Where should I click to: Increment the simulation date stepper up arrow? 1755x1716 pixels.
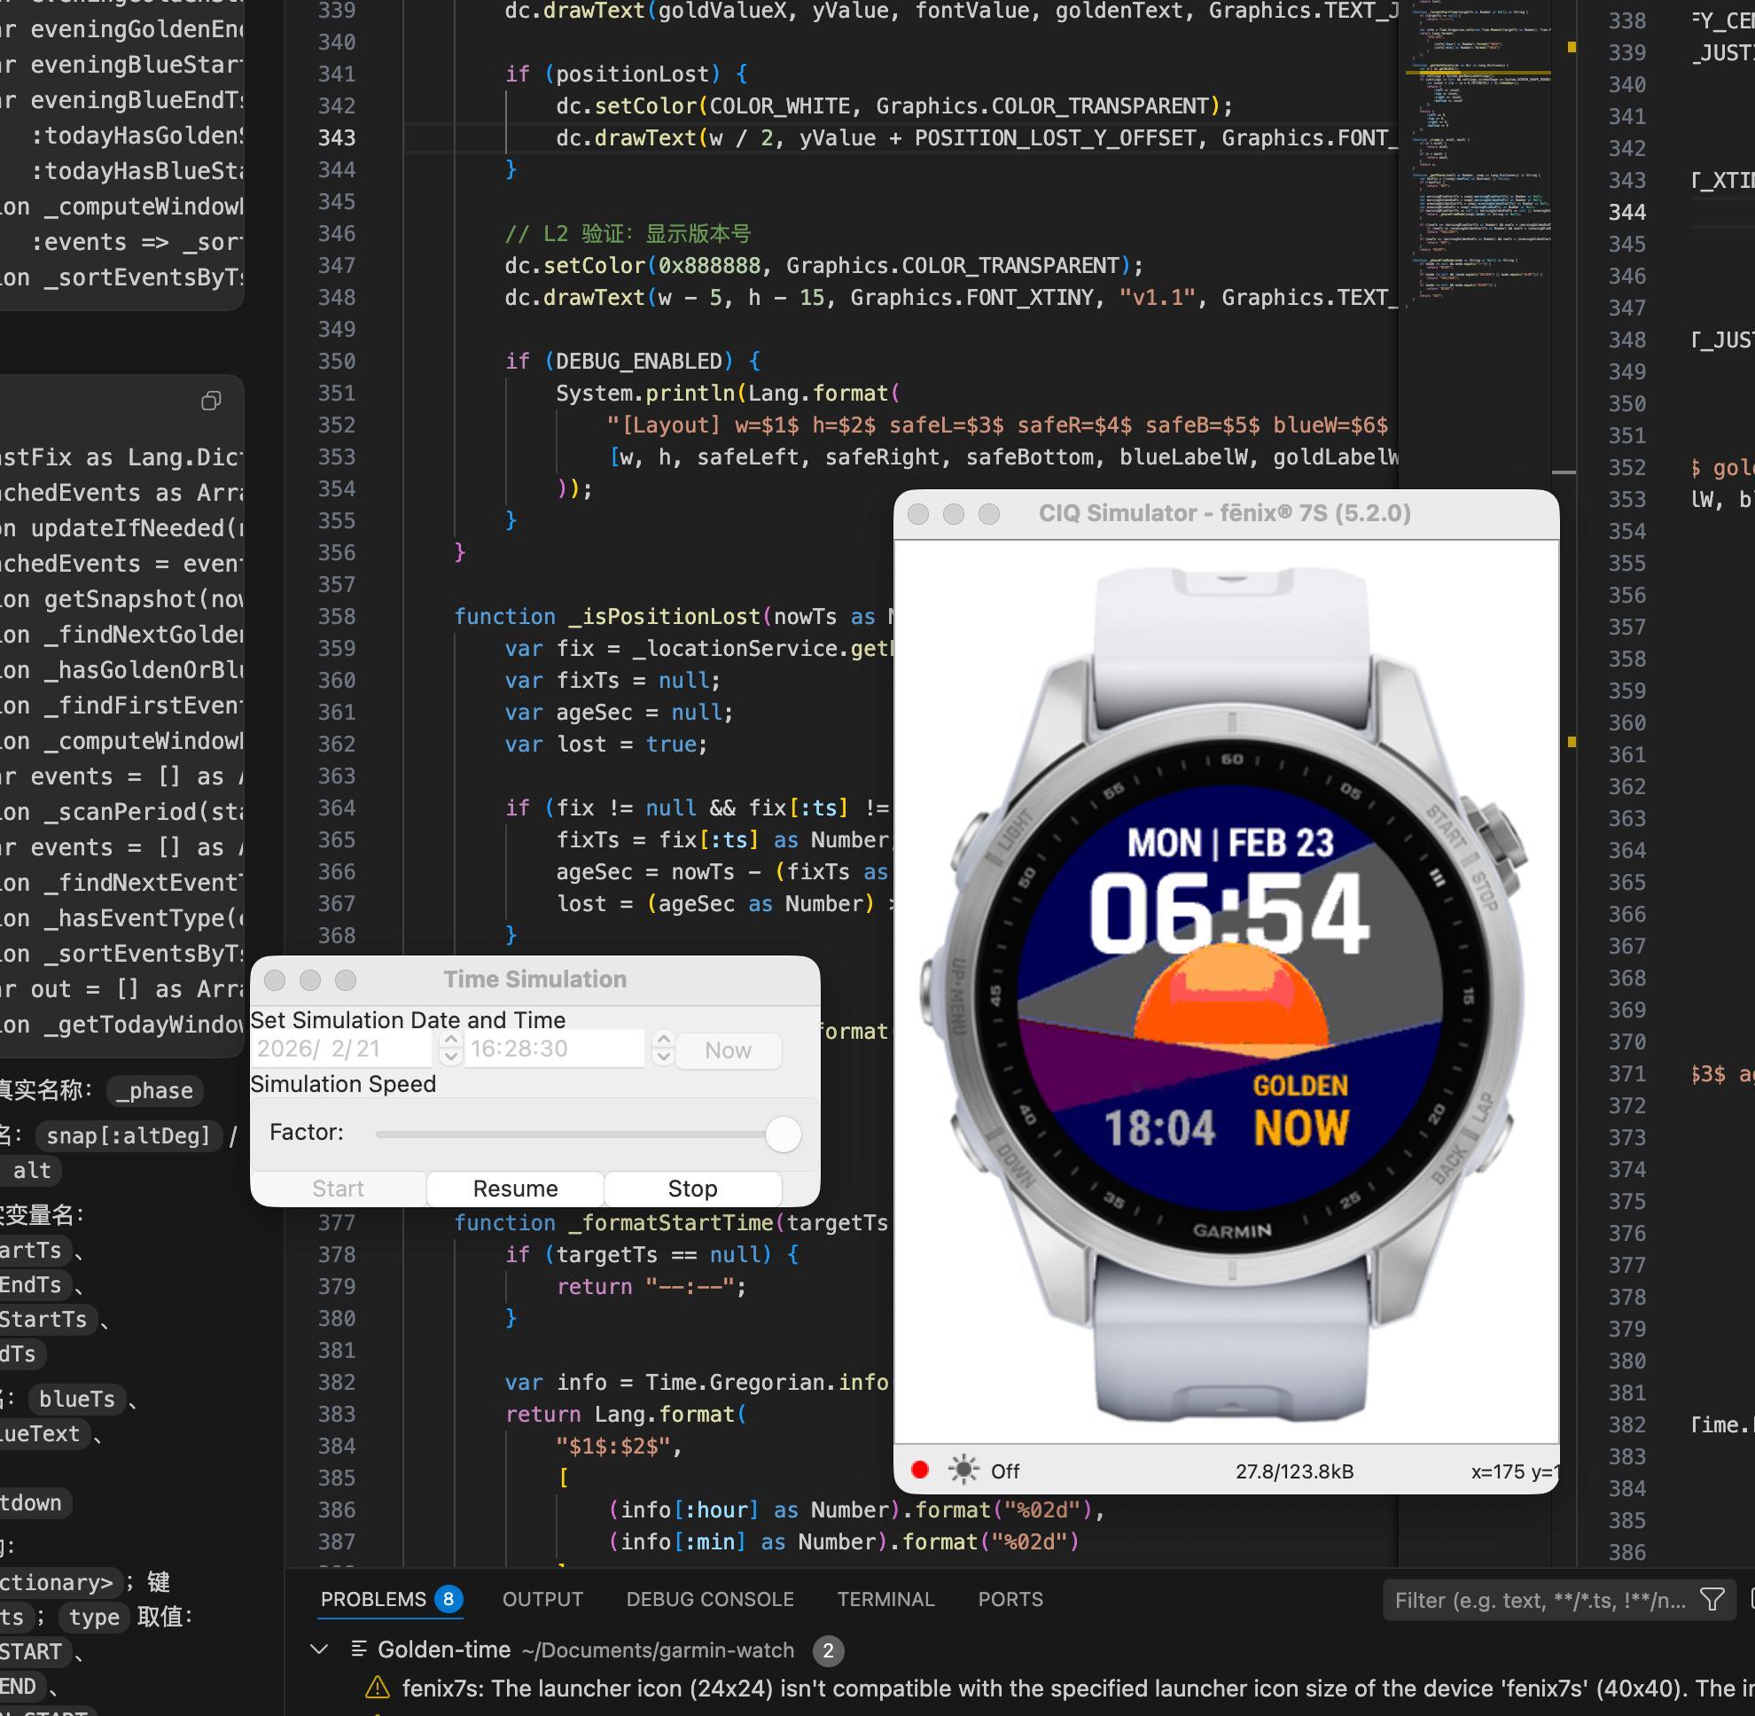(x=450, y=1040)
